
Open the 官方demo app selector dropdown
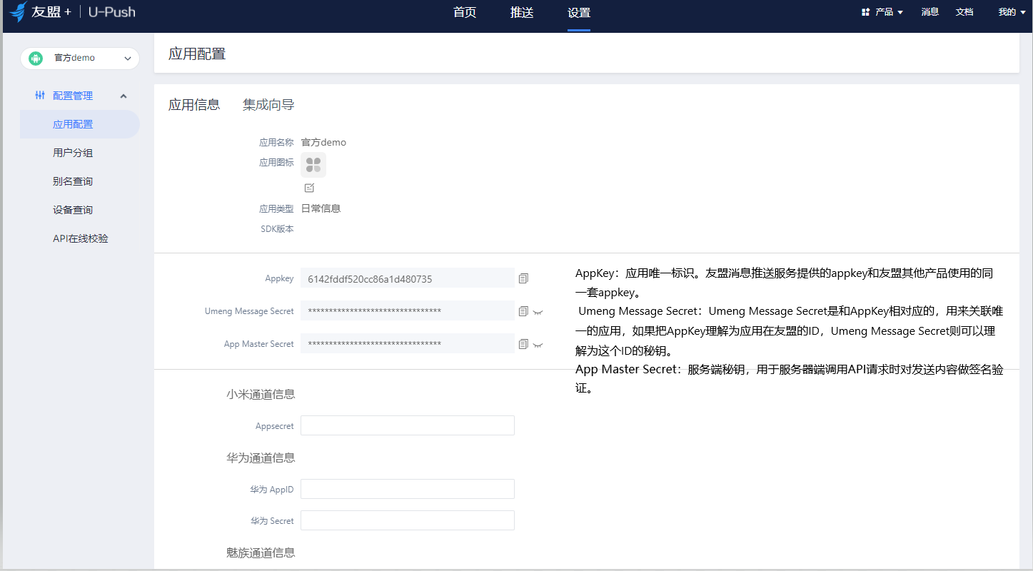coord(80,59)
